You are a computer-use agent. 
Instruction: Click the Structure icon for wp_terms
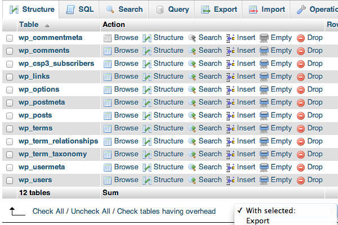(147, 129)
